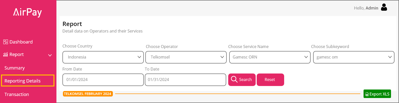Viewport: 399px width, 103px height.
Task: Open the Choose Subkeyword dropdown
Action: click(x=354, y=57)
